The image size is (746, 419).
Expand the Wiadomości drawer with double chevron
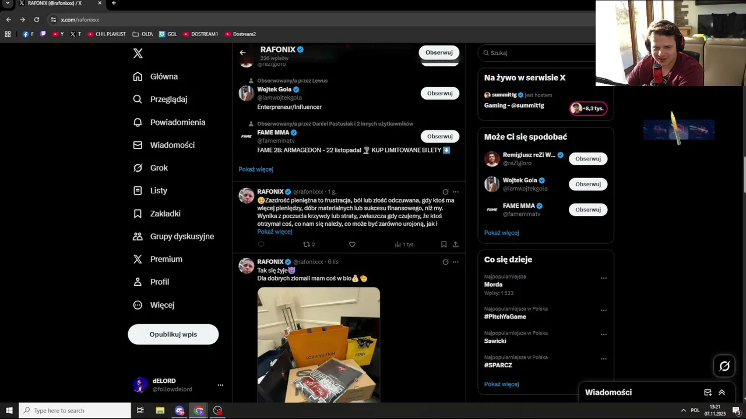coord(722,393)
